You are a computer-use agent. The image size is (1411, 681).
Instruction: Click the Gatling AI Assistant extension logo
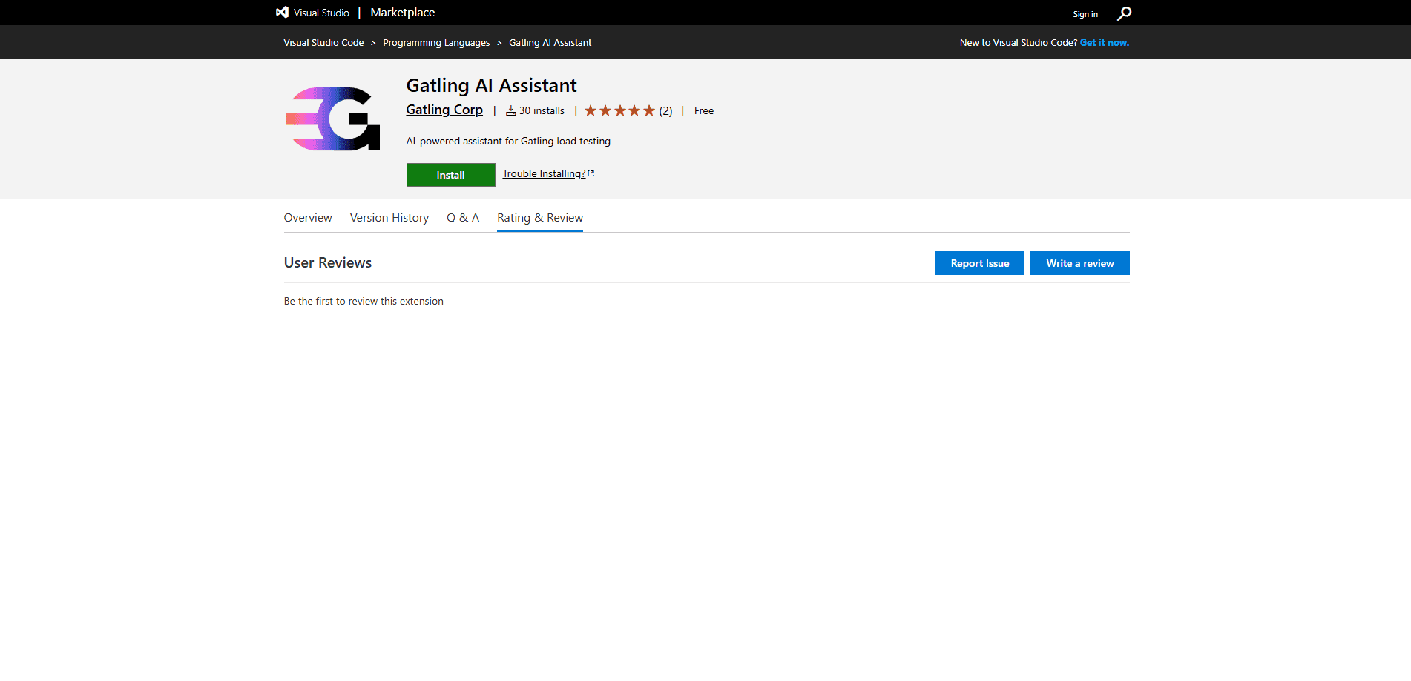[332, 119]
